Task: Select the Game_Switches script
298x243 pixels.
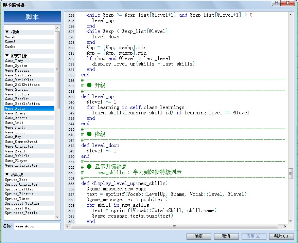Action: (30, 75)
